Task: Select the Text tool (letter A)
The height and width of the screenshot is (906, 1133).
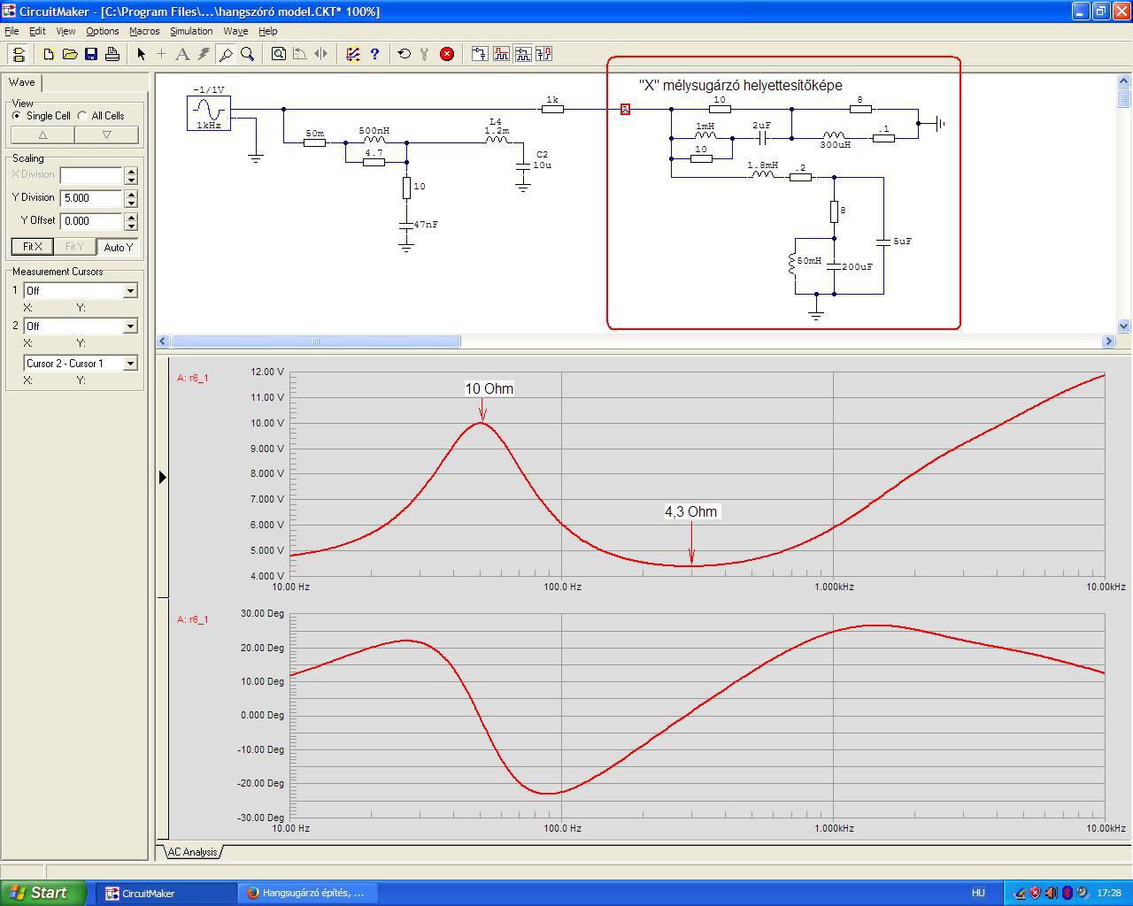Action: [x=182, y=54]
